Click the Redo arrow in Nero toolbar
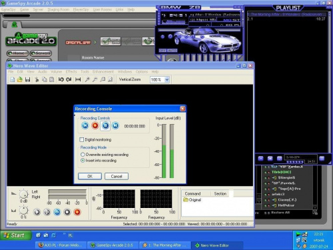 tap(69, 79)
